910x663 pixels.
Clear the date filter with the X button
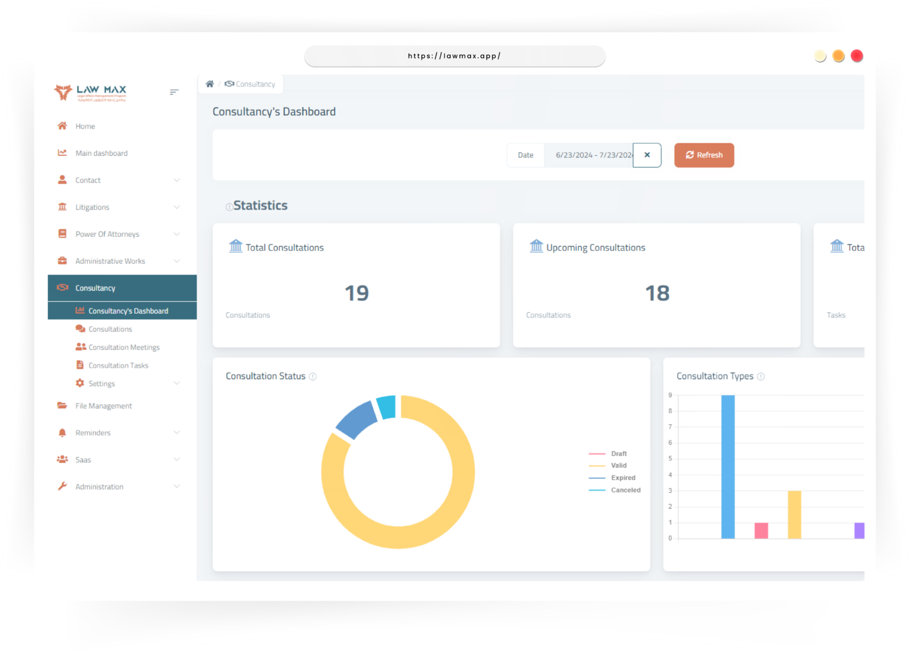click(647, 155)
